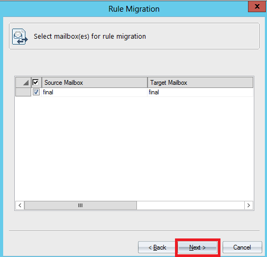267x257 pixels.
Task: Click the scroll left arrow
Action: click(x=20, y=205)
